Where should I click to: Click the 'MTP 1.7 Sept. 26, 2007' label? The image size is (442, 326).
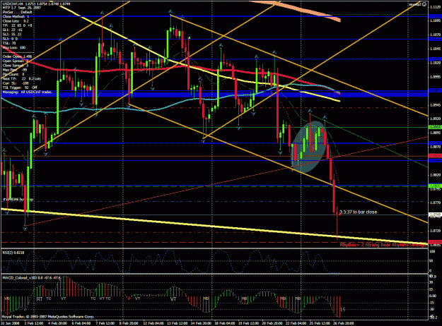[x=22, y=8]
